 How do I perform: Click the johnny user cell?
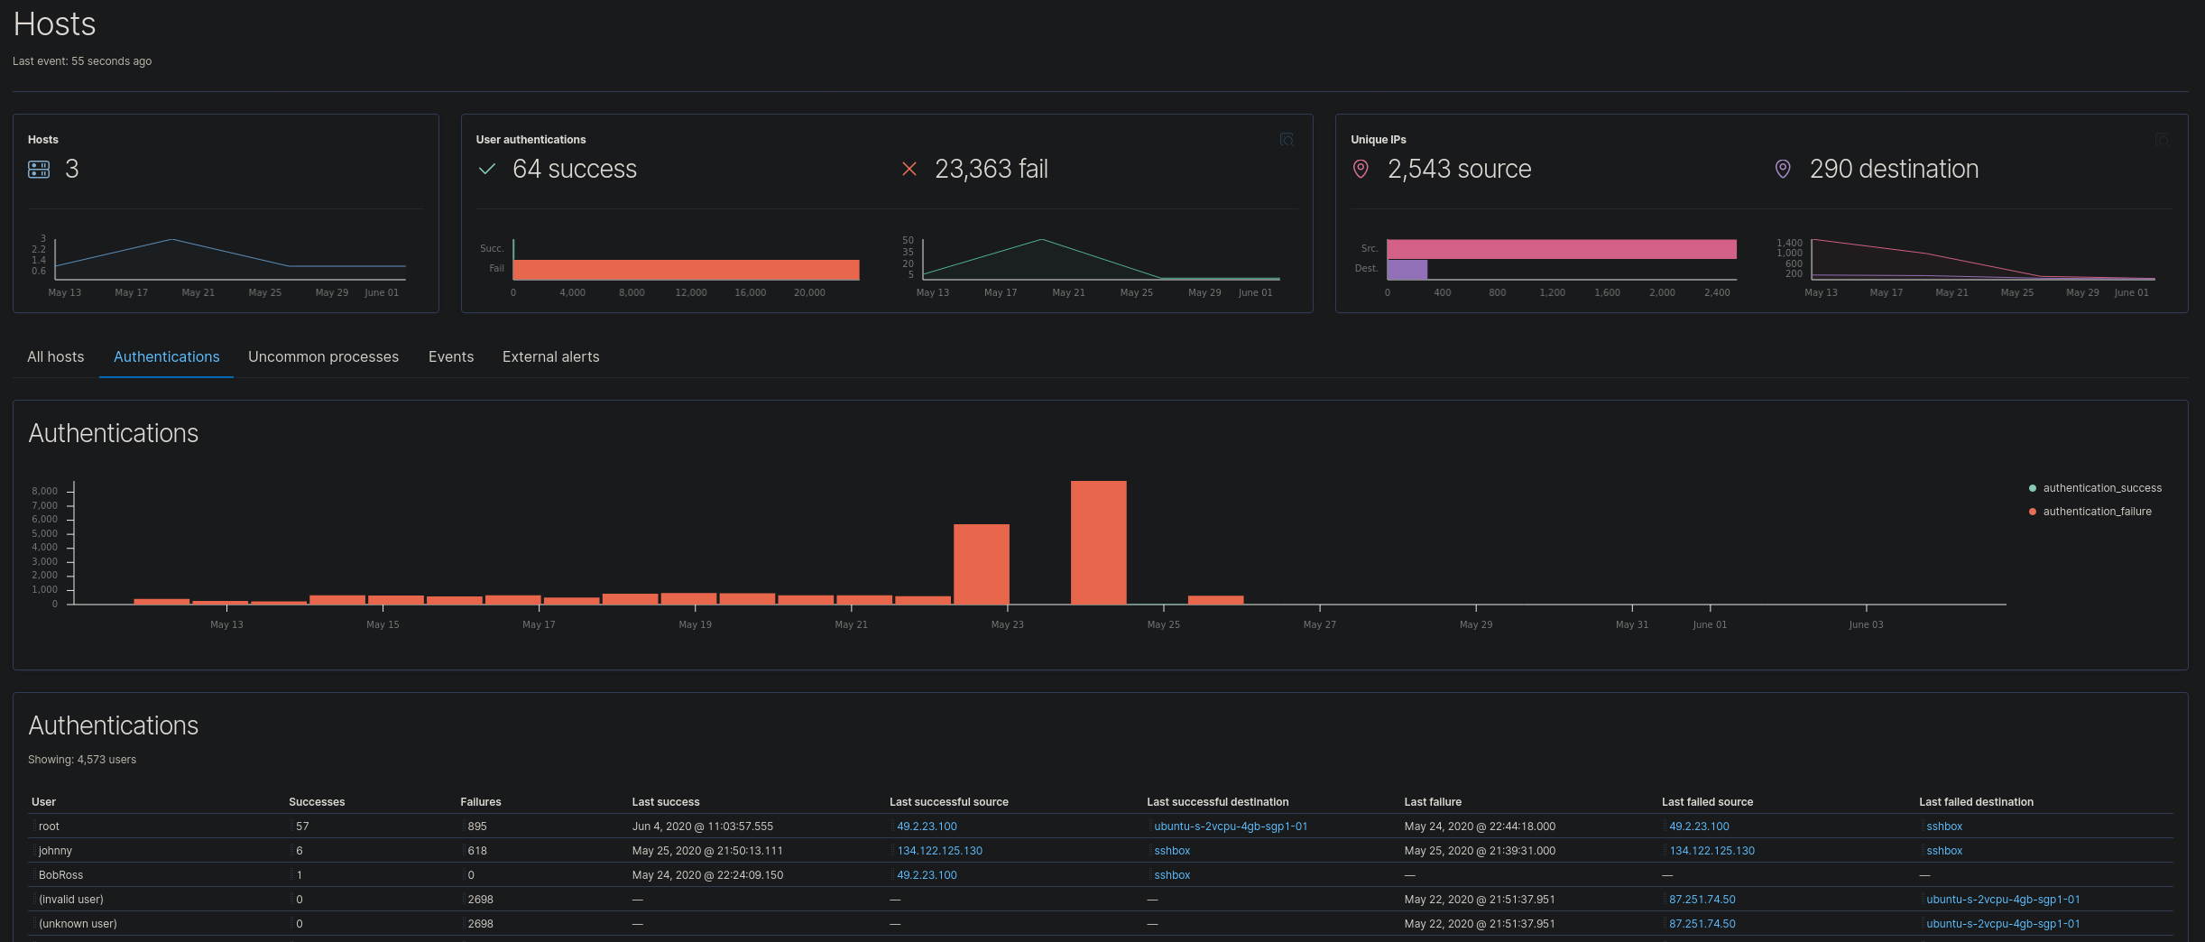55,851
